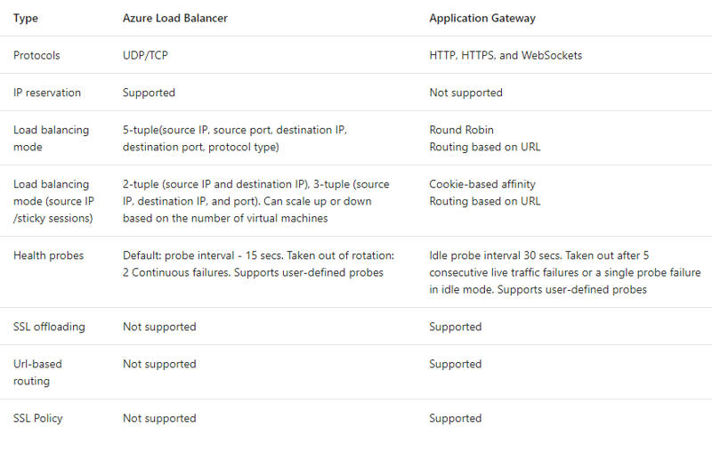Screen dimensions: 712x452
Task: Select the 'Health probes' row label
Action: pos(49,255)
